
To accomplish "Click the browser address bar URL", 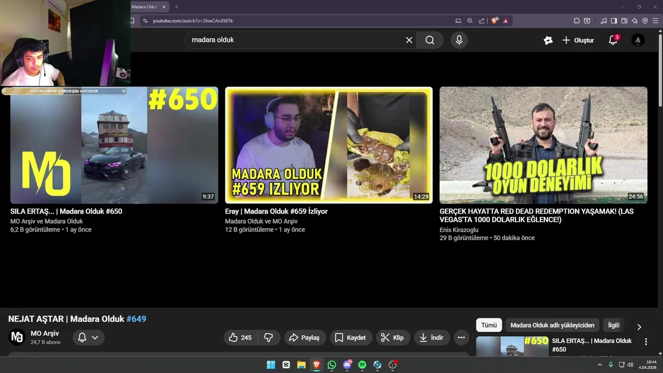I will click(193, 21).
